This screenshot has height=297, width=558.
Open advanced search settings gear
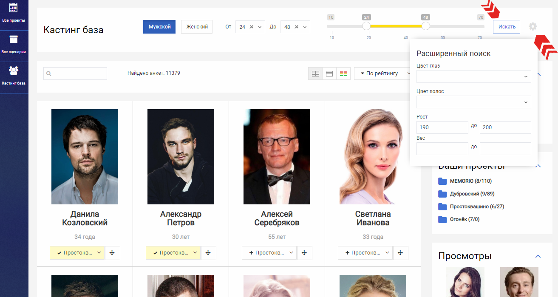pos(533,27)
